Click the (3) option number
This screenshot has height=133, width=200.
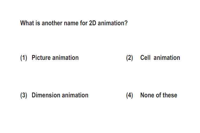coord(24,95)
